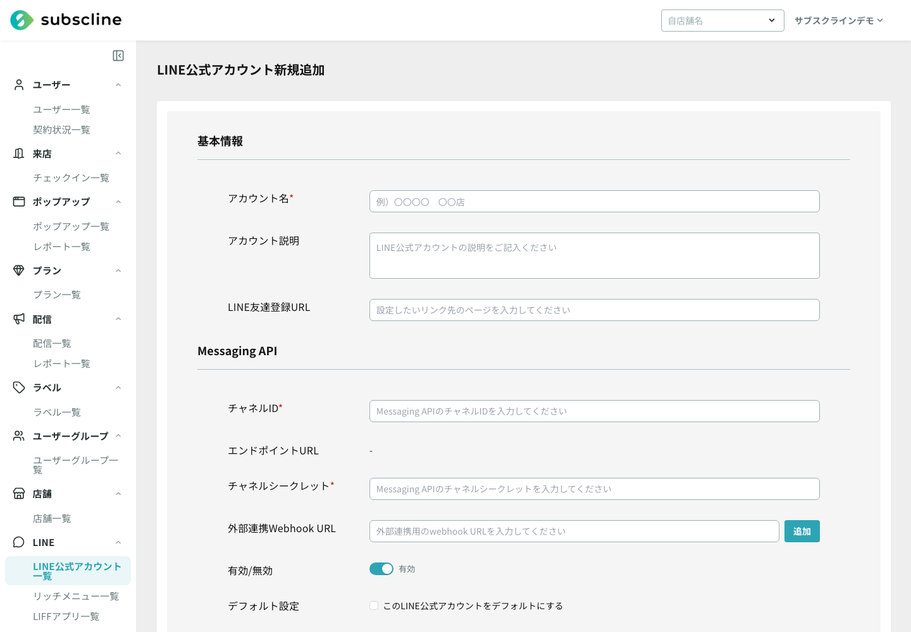911x632 pixels.
Task: Collapse the 店舗 section chevron
Action: [x=118, y=494]
